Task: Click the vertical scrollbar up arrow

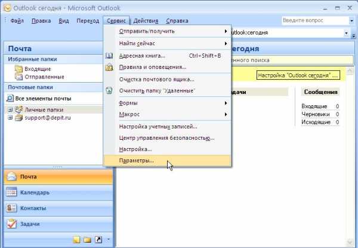Action: 350,71
